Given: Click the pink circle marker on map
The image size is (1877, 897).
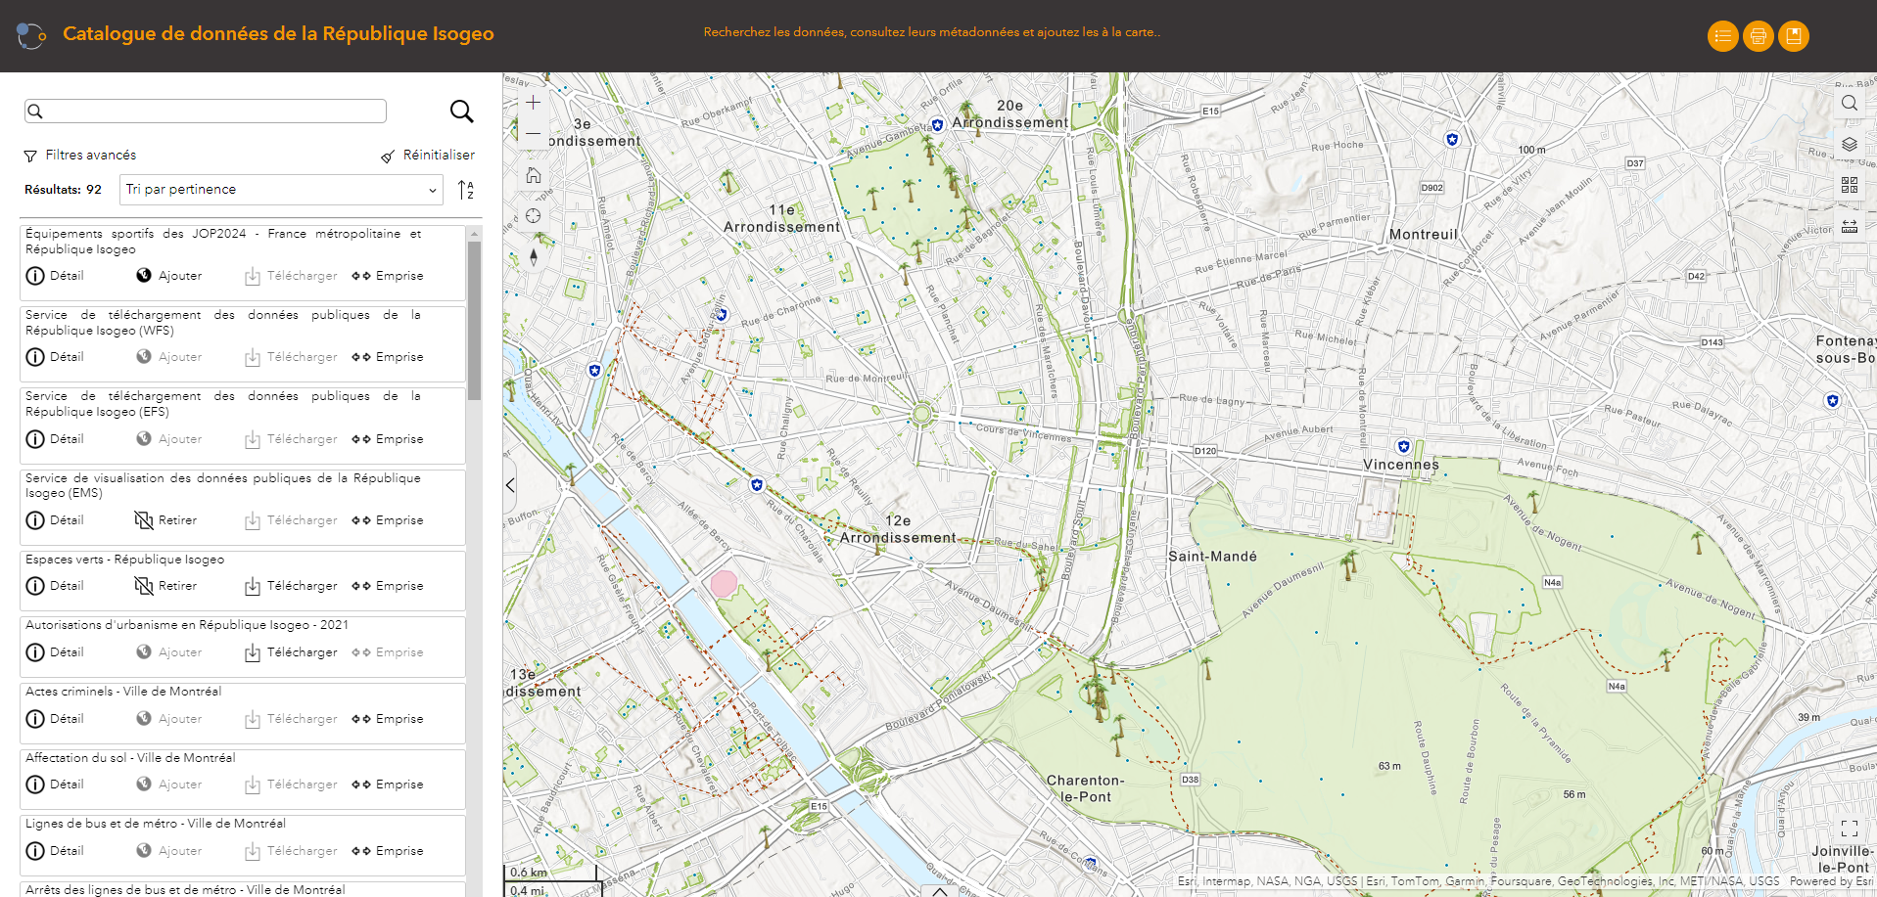Looking at the screenshot, I should pos(724,584).
